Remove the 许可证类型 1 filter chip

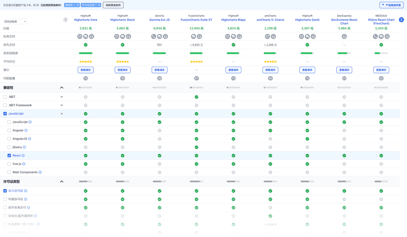coord(99,5)
